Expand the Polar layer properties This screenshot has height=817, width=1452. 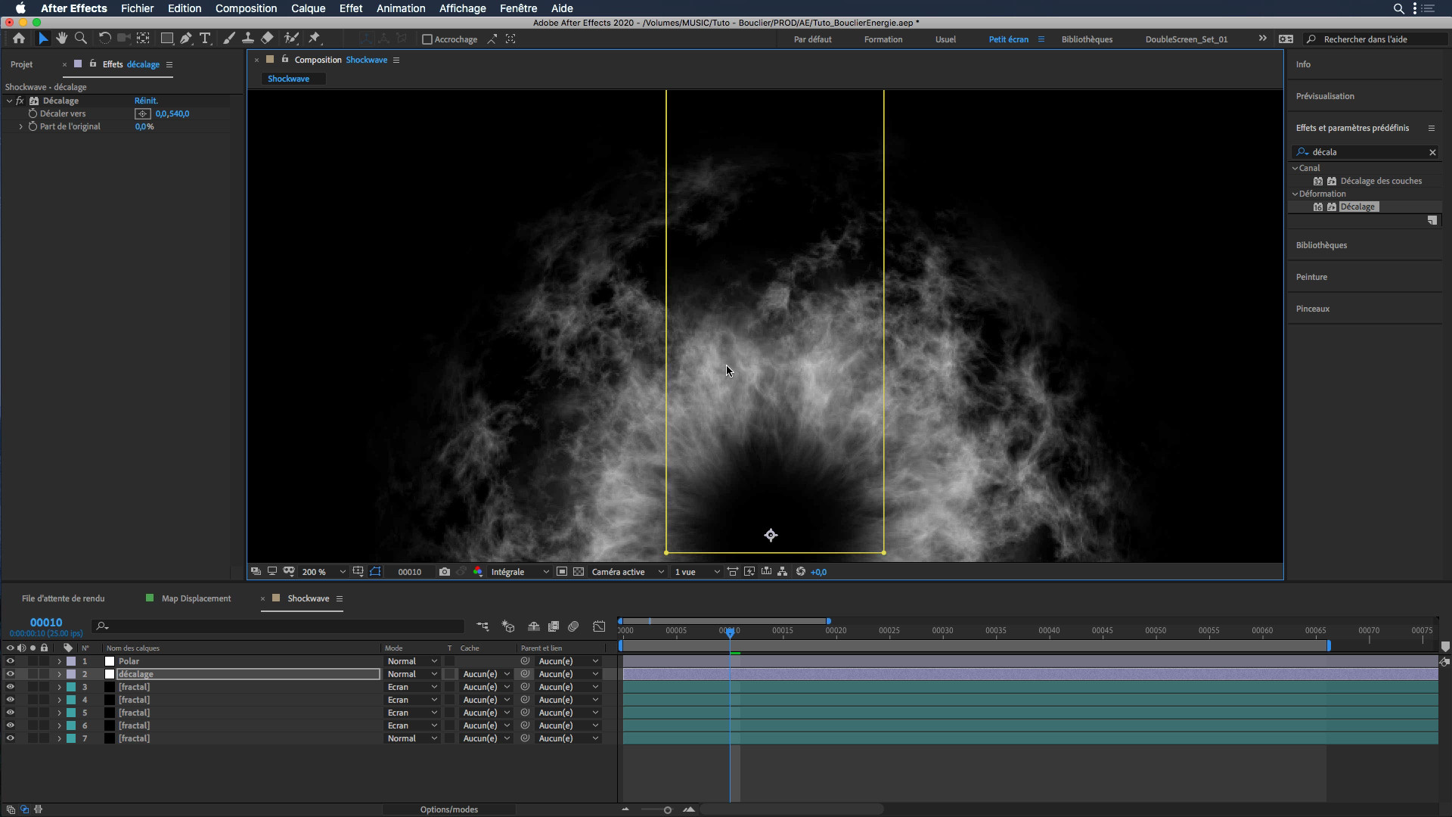point(59,661)
